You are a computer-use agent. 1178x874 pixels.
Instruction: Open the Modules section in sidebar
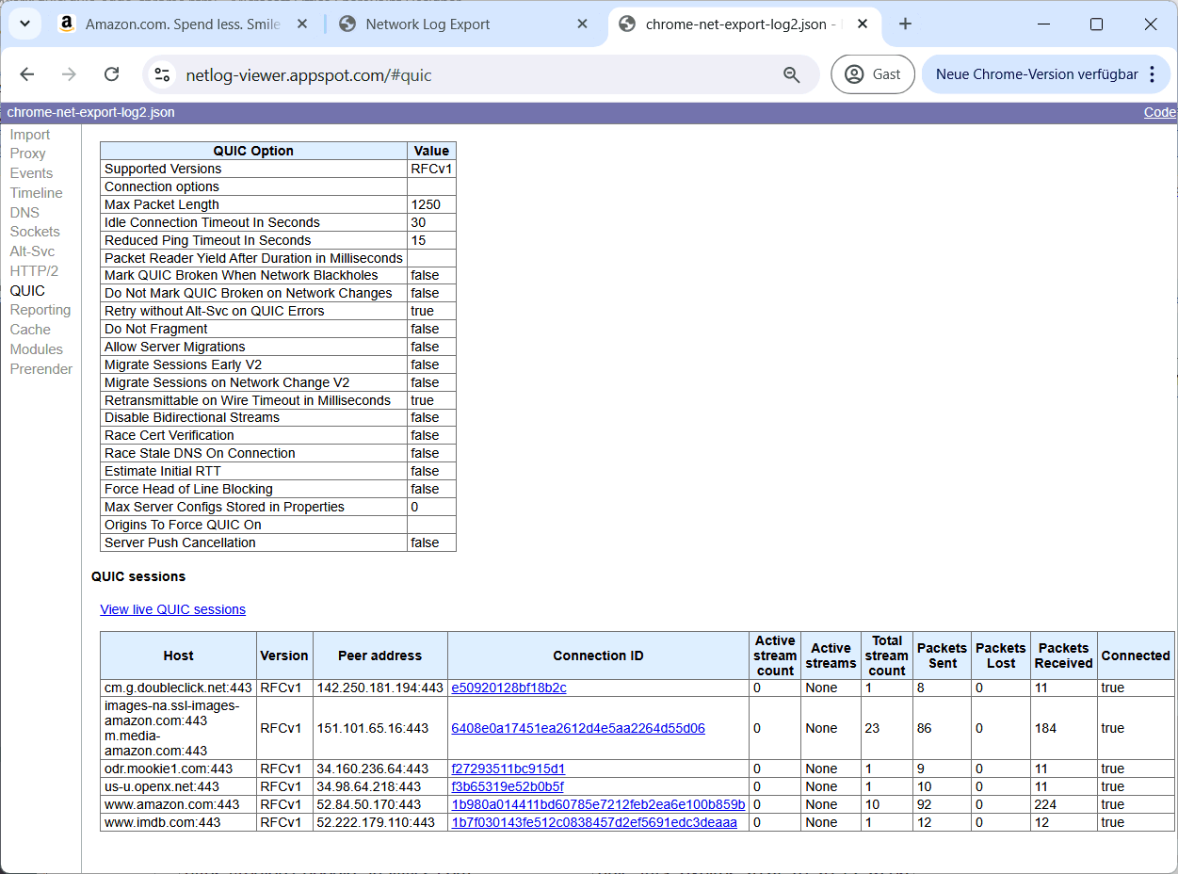pyautogui.click(x=37, y=349)
